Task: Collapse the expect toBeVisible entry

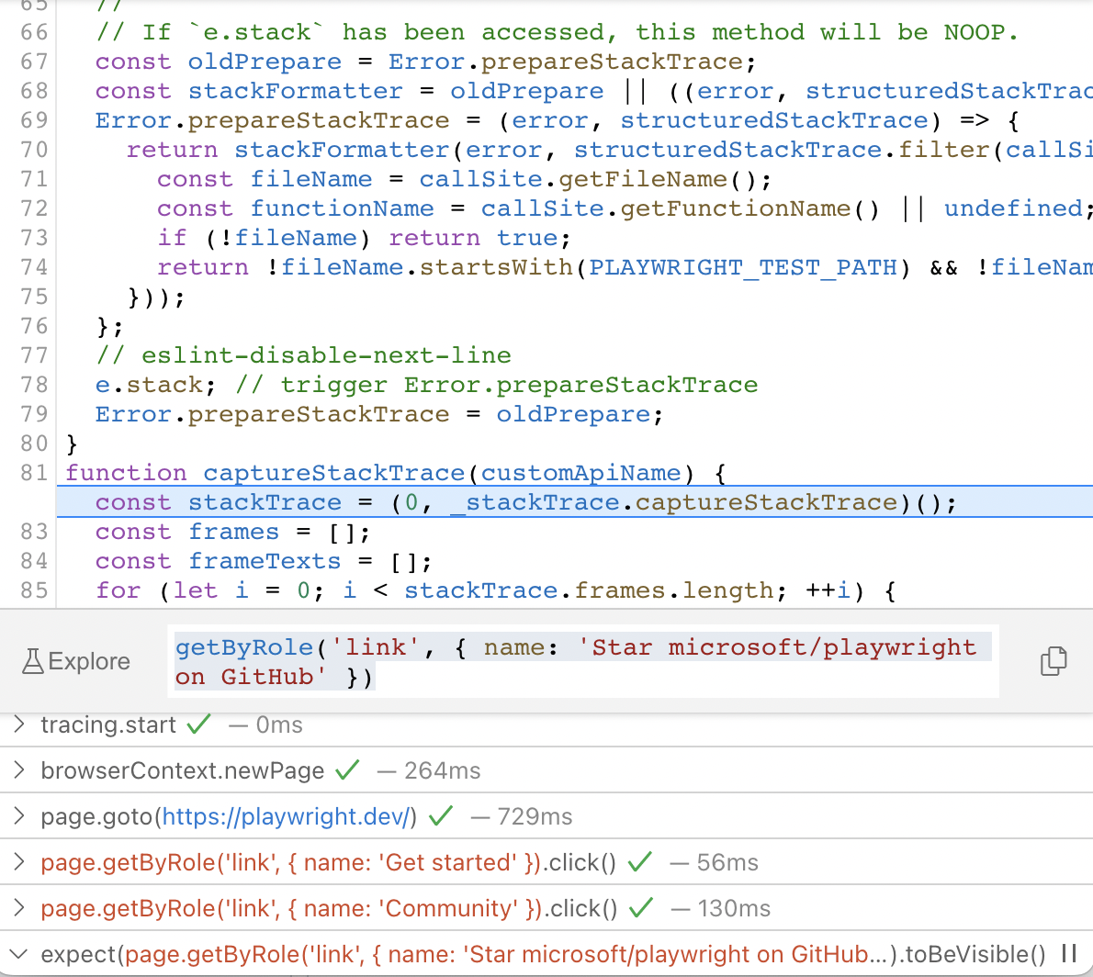Action: [x=18, y=954]
